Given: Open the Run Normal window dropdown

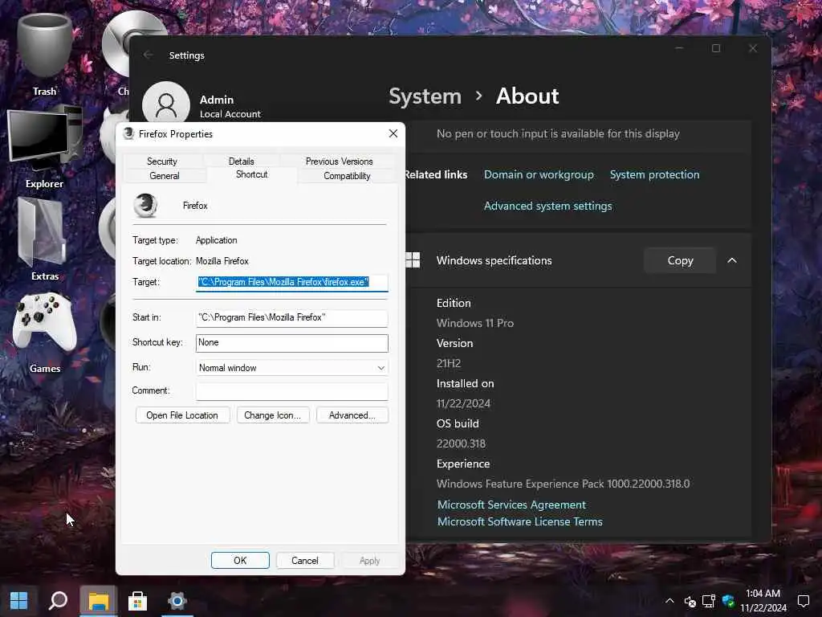Looking at the screenshot, I should coord(292,368).
